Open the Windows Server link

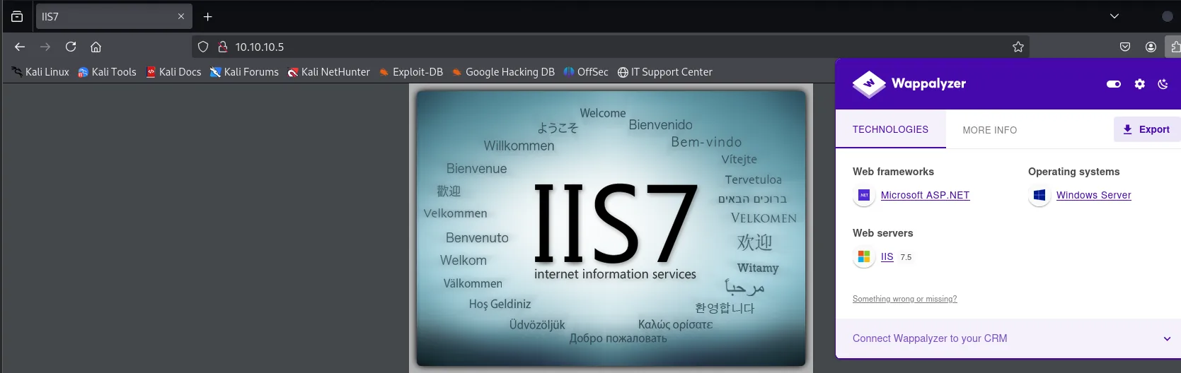tap(1093, 195)
